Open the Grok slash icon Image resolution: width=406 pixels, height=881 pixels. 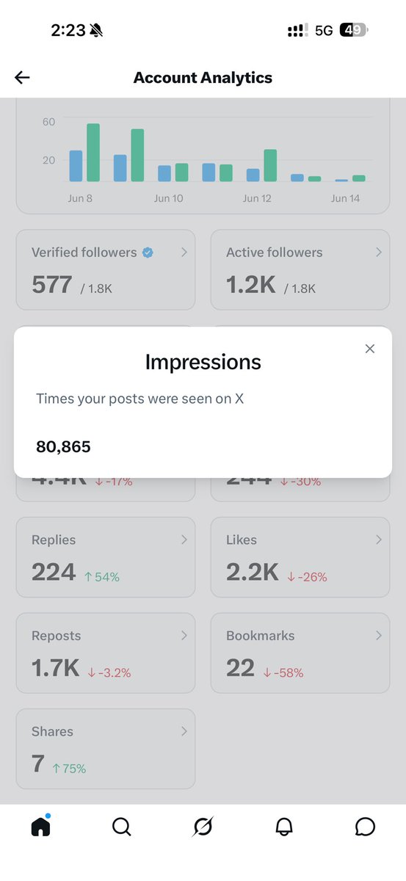point(203,827)
